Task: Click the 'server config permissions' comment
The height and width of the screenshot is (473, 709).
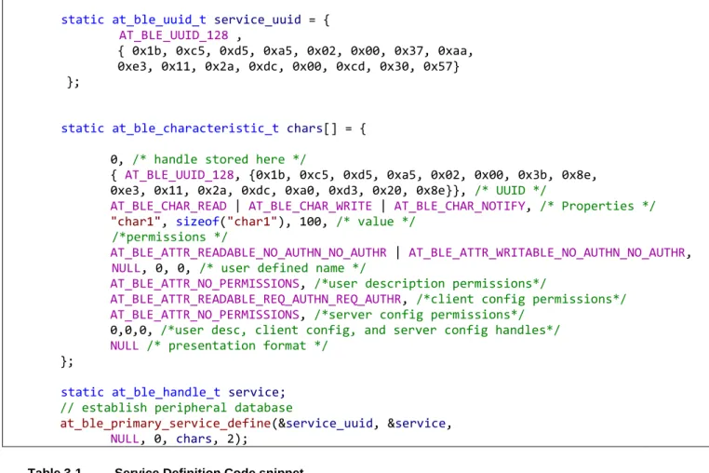Action: pyautogui.click(x=419, y=315)
